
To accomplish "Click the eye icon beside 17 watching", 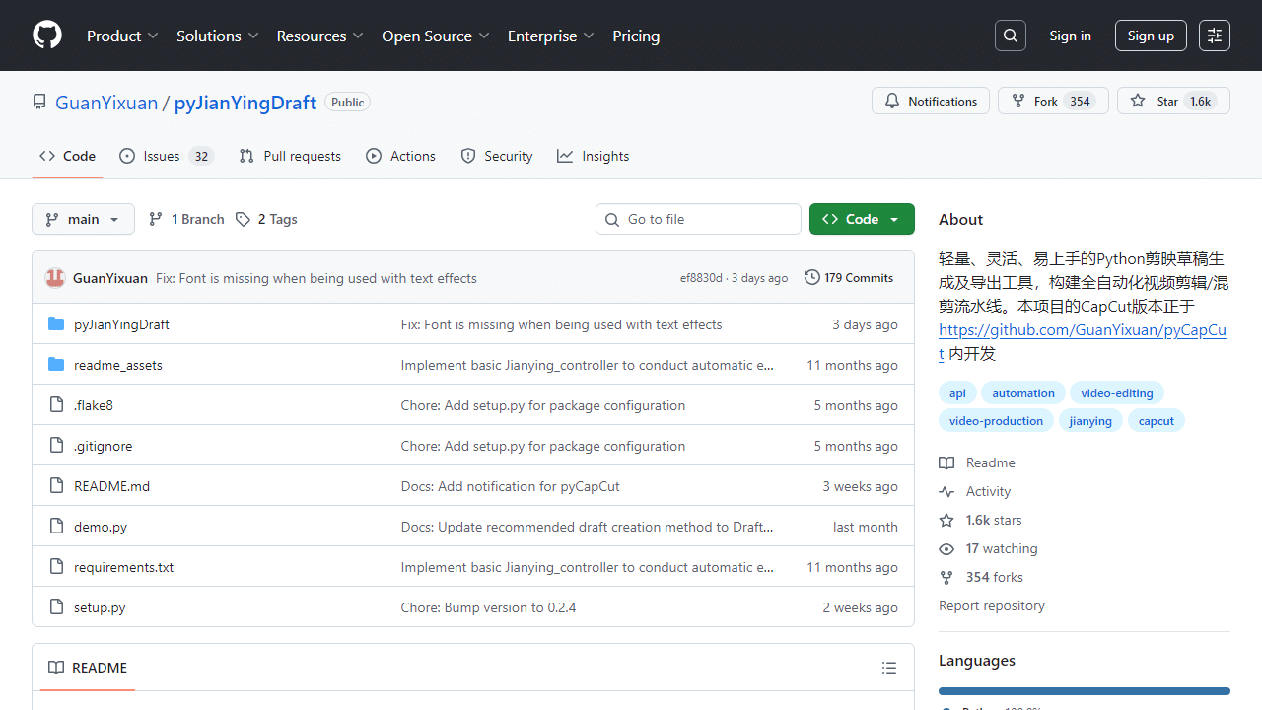I will (x=946, y=548).
